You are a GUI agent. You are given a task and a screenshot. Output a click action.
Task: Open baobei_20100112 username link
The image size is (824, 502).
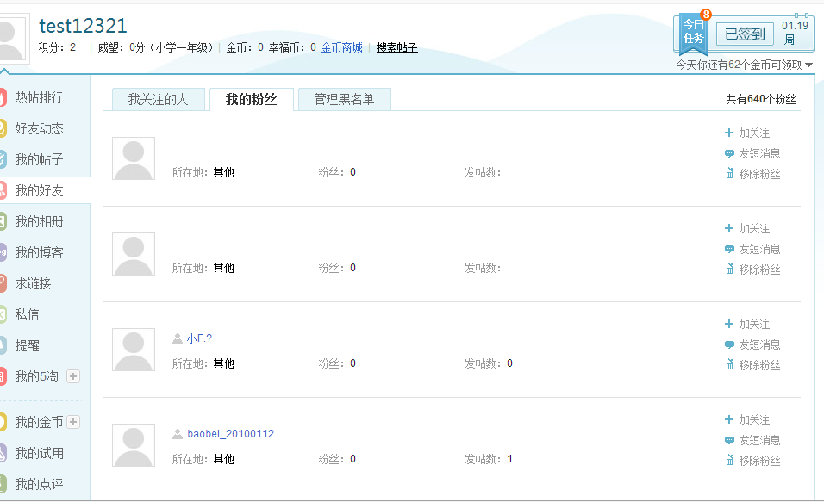point(231,434)
